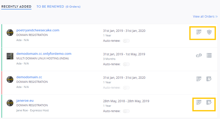Select the Recently Added tab
The width and height of the screenshot is (220, 119).
pyautogui.click(x=16, y=7)
